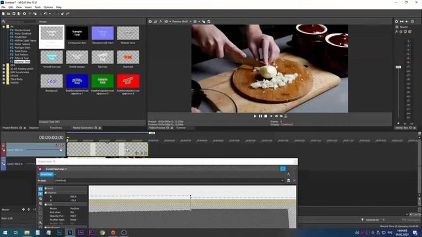Screen dimensions: 422x237
Task: Click the red Delete Preset X icon
Action: (294, 180)
